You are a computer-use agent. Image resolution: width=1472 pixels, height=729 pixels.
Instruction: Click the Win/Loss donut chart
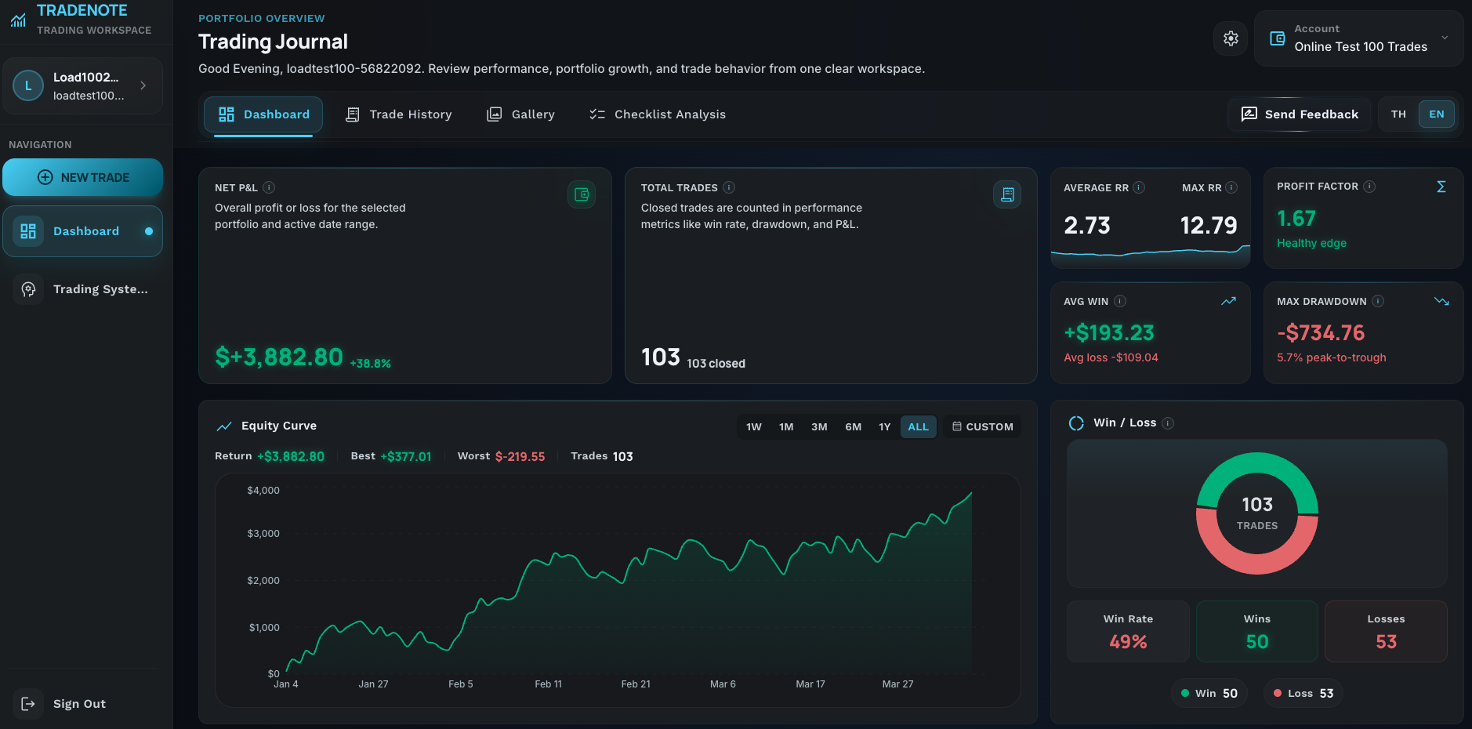1256,513
